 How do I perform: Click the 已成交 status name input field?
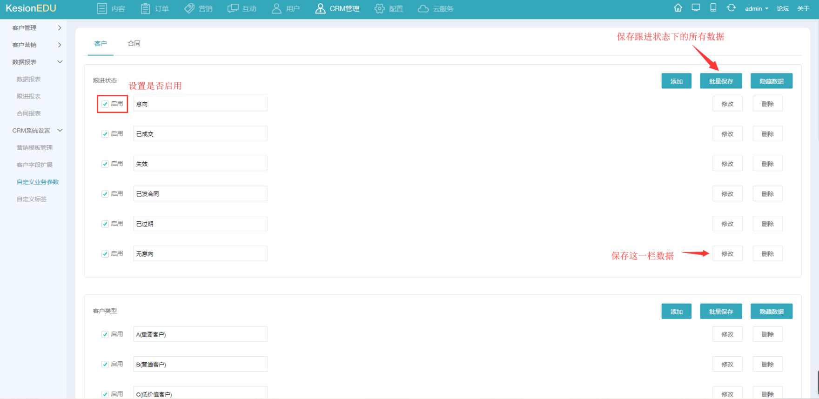tap(201, 133)
